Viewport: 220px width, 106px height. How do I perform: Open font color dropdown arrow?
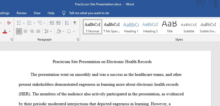10,31
